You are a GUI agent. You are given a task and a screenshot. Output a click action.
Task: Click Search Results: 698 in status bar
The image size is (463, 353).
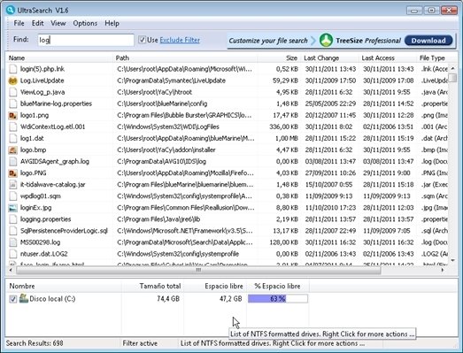click(x=35, y=343)
